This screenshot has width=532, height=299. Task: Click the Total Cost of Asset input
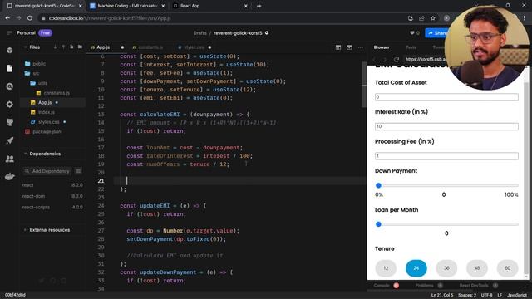(446, 97)
